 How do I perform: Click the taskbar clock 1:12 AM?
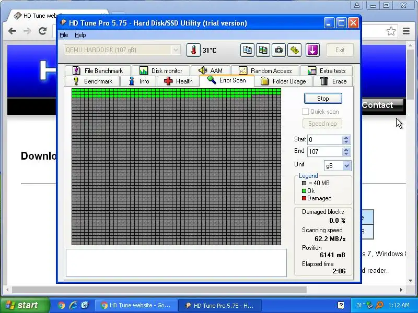(399, 305)
